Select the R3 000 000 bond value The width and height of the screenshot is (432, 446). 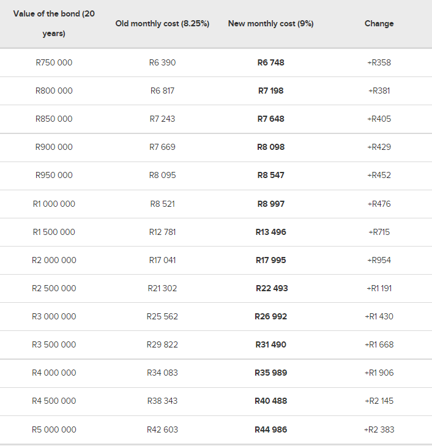(54, 316)
